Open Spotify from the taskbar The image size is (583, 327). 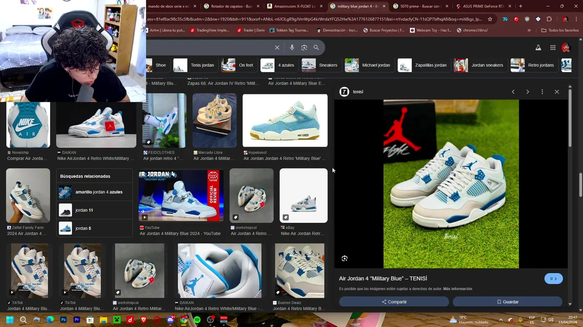pyautogui.click(x=197, y=320)
